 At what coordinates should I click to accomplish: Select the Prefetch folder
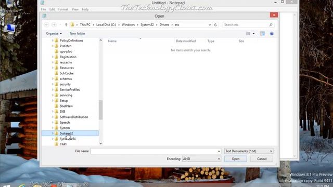tap(66, 46)
